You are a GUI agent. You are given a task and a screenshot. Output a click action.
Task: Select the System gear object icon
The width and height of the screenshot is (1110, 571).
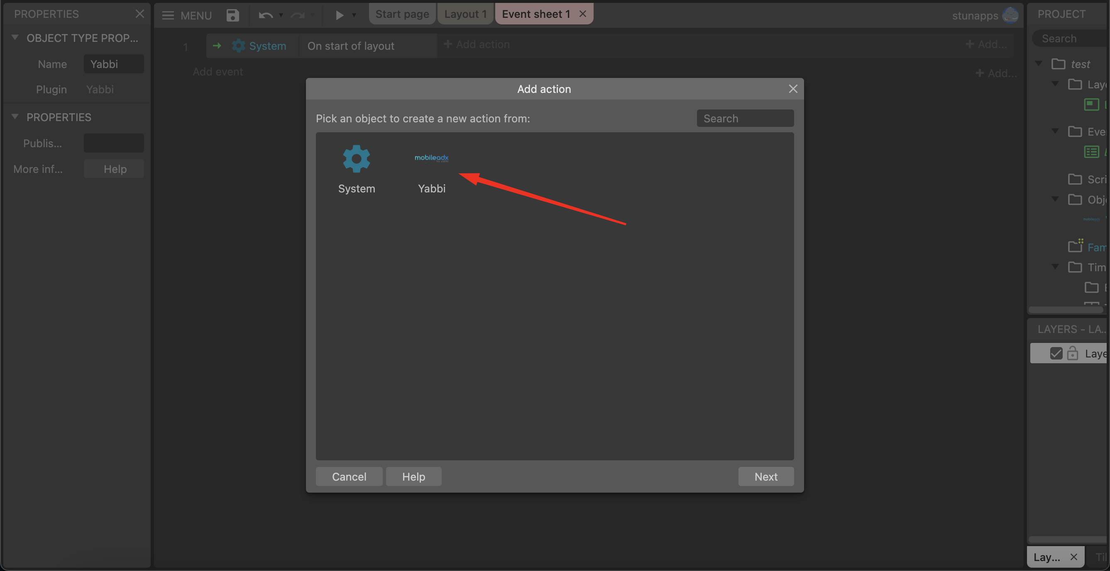click(x=356, y=159)
